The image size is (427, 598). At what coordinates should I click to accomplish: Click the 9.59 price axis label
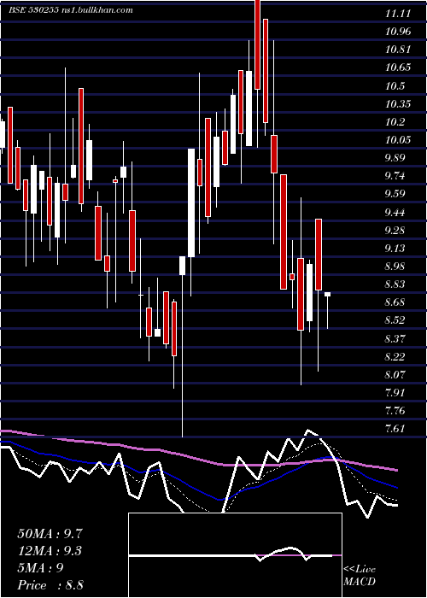tap(395, 194)
